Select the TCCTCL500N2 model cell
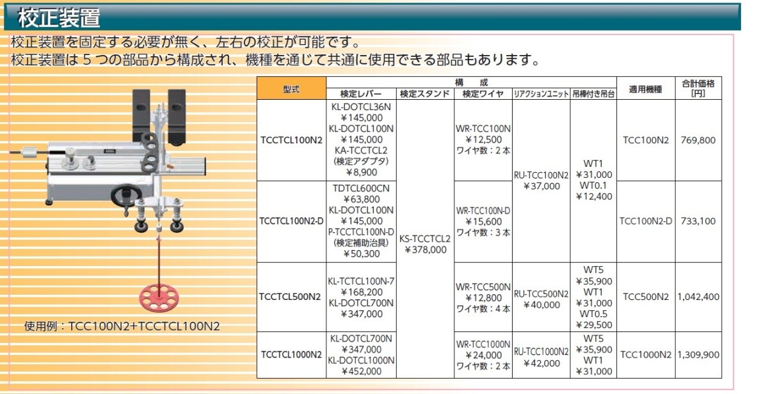 coord(291,297)
